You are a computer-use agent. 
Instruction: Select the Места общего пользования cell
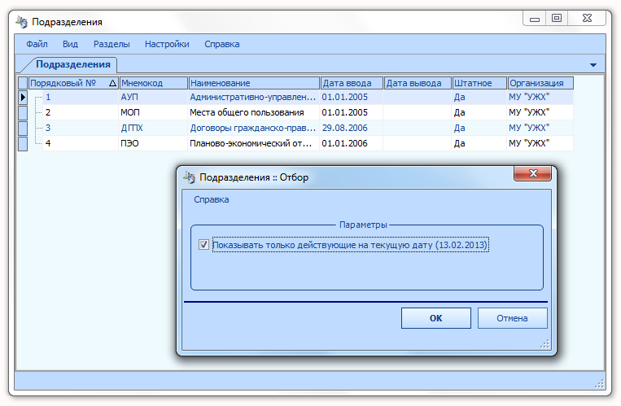(253, 112)
